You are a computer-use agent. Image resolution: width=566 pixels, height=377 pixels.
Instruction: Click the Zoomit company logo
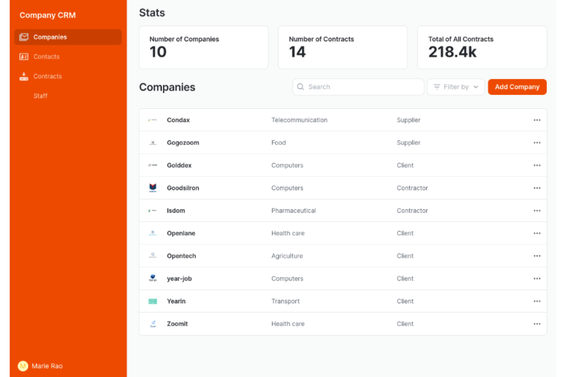pyautogui.click(x=153, y=324)
